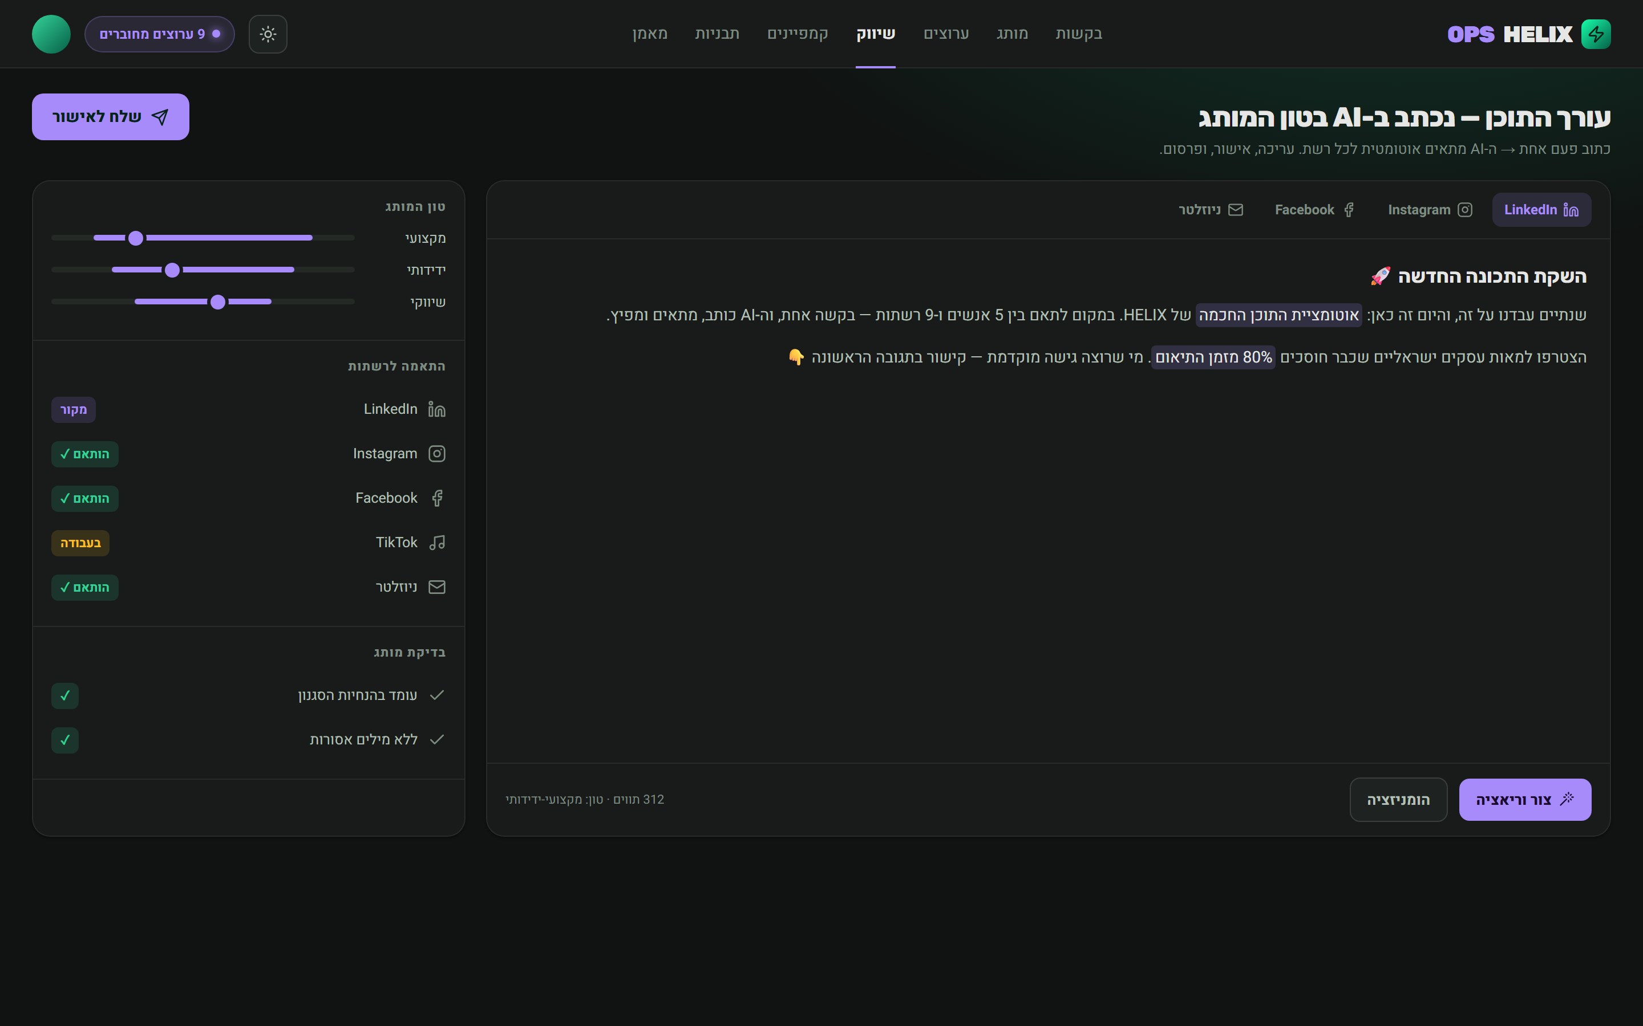1643x1026 pixels.
Task: Click the post heading השקת התכונה החדשה
Action: click(x=1492, y=276)
